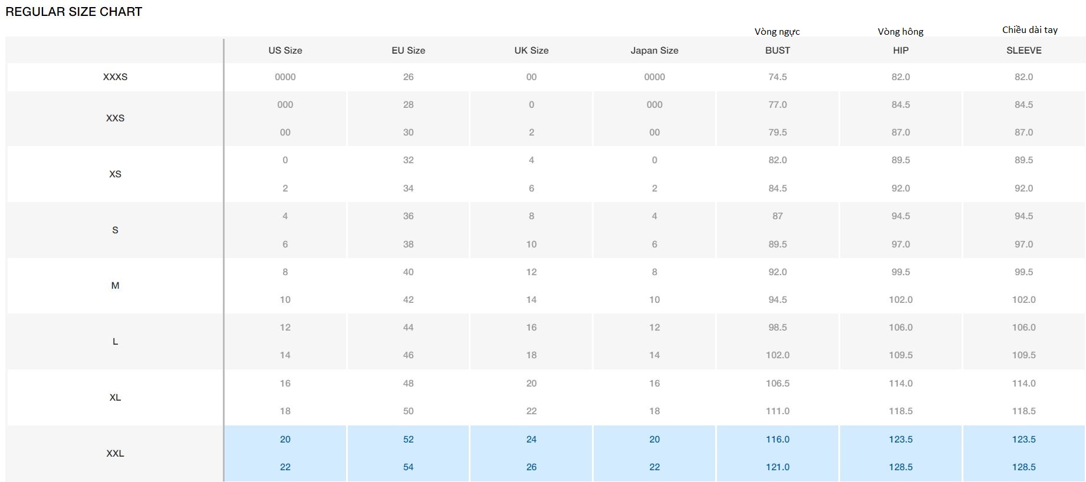Click the SLEEVE column header
The height and width of the screenshot is (482, 1086).
point(1024,51)
